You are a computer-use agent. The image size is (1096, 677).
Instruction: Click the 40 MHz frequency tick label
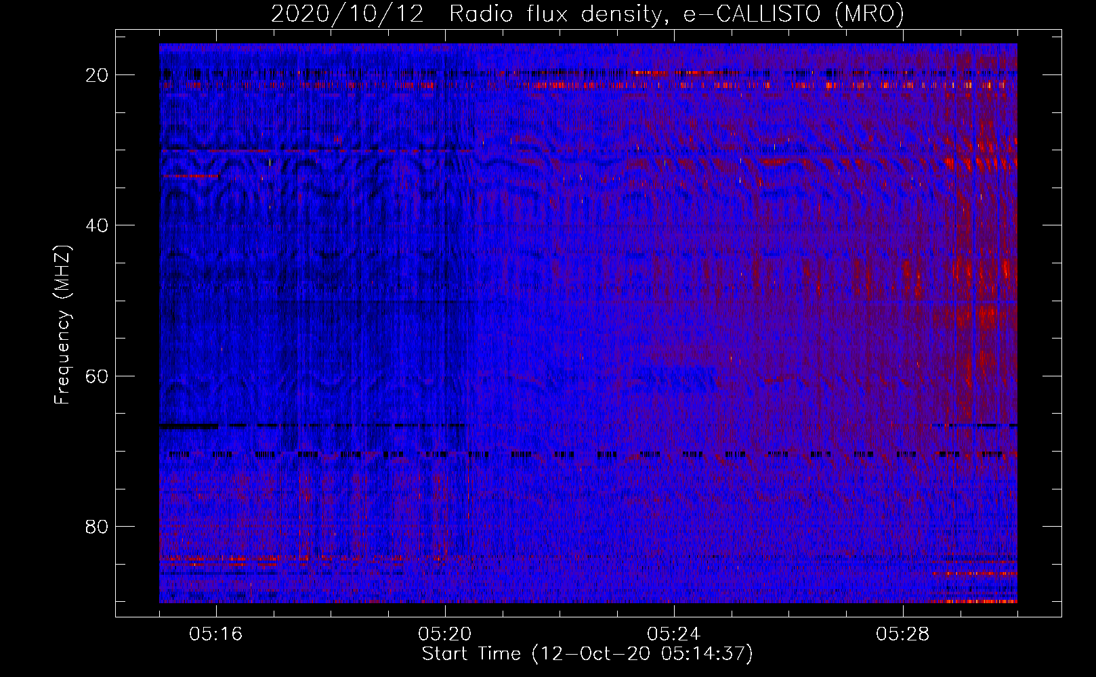98,225
